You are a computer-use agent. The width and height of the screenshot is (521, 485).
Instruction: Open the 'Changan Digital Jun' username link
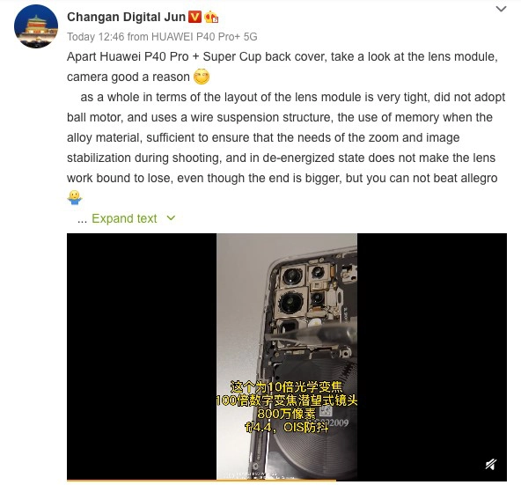pyautogui.click(x=126, y=17)
